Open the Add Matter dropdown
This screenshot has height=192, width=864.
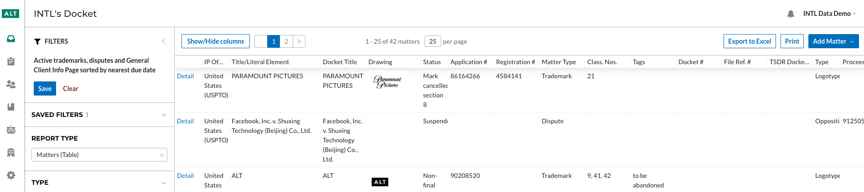(833, 41)
